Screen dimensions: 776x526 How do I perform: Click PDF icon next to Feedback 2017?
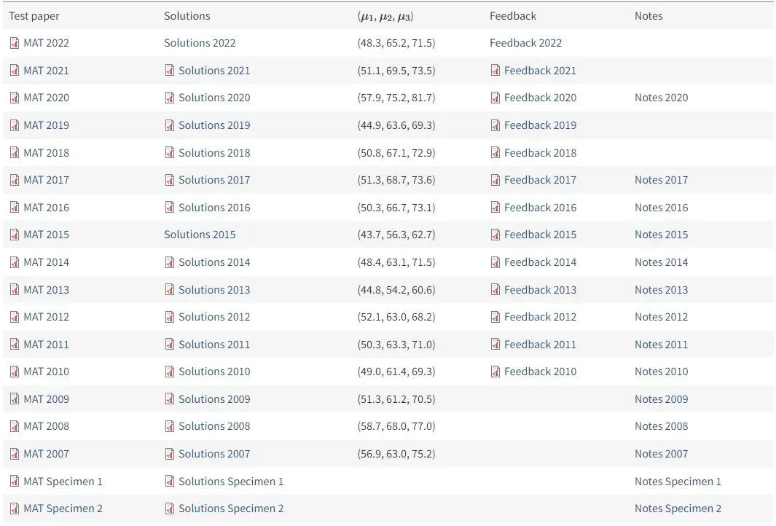click(495, 180)
